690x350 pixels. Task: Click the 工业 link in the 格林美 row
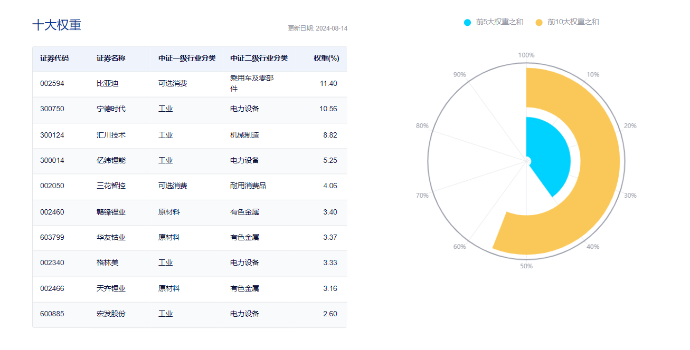click(x=165, y=262)
